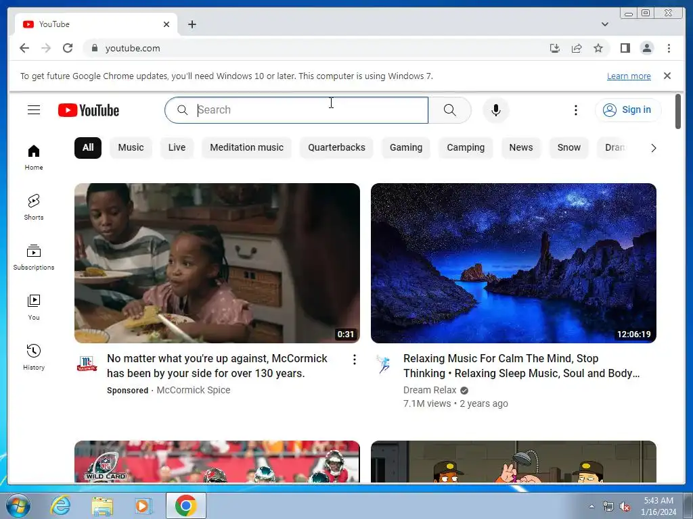Open Windows Media Player from taskbar

click(143, 505)
